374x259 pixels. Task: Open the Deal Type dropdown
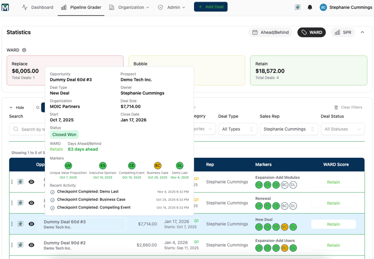(x=237, y=129)
